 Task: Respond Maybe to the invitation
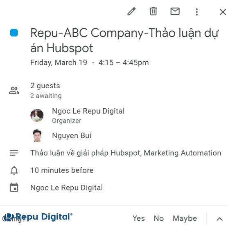click(185, 219)
